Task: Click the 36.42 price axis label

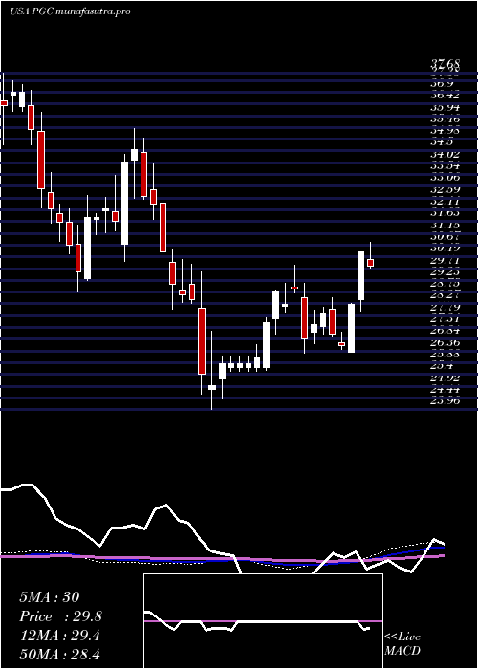Action: (446, 96)
